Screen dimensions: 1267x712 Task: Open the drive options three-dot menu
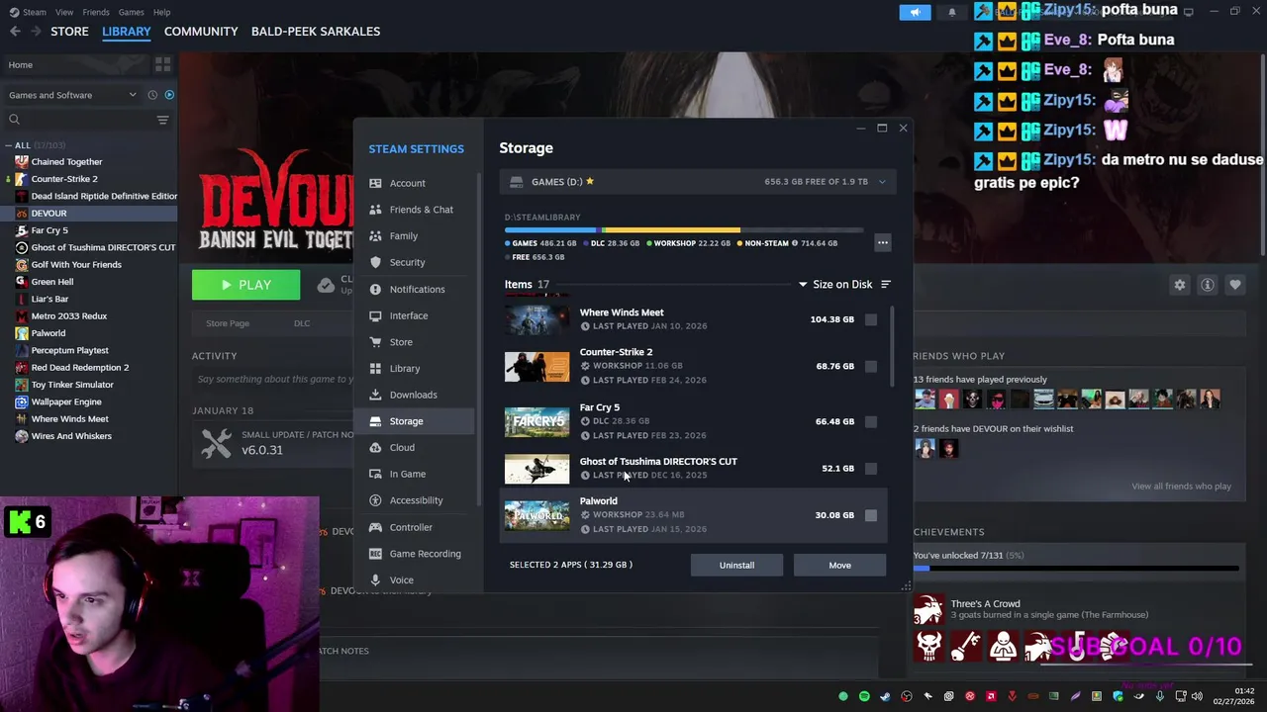click(x=882, y=243)
